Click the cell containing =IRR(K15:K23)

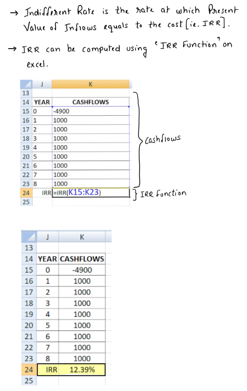pos(90,193)
